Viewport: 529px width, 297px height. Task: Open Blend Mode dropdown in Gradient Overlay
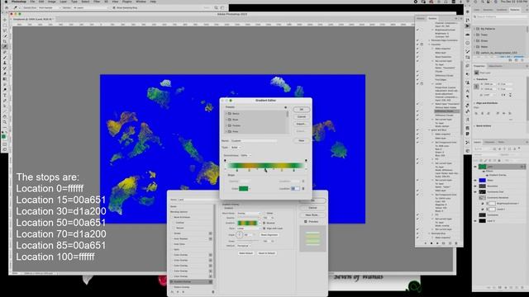click(x=249, y=213)
